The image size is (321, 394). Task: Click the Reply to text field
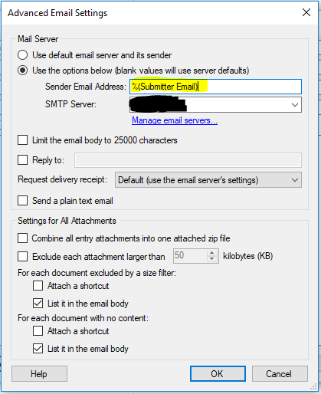[188, 160]
